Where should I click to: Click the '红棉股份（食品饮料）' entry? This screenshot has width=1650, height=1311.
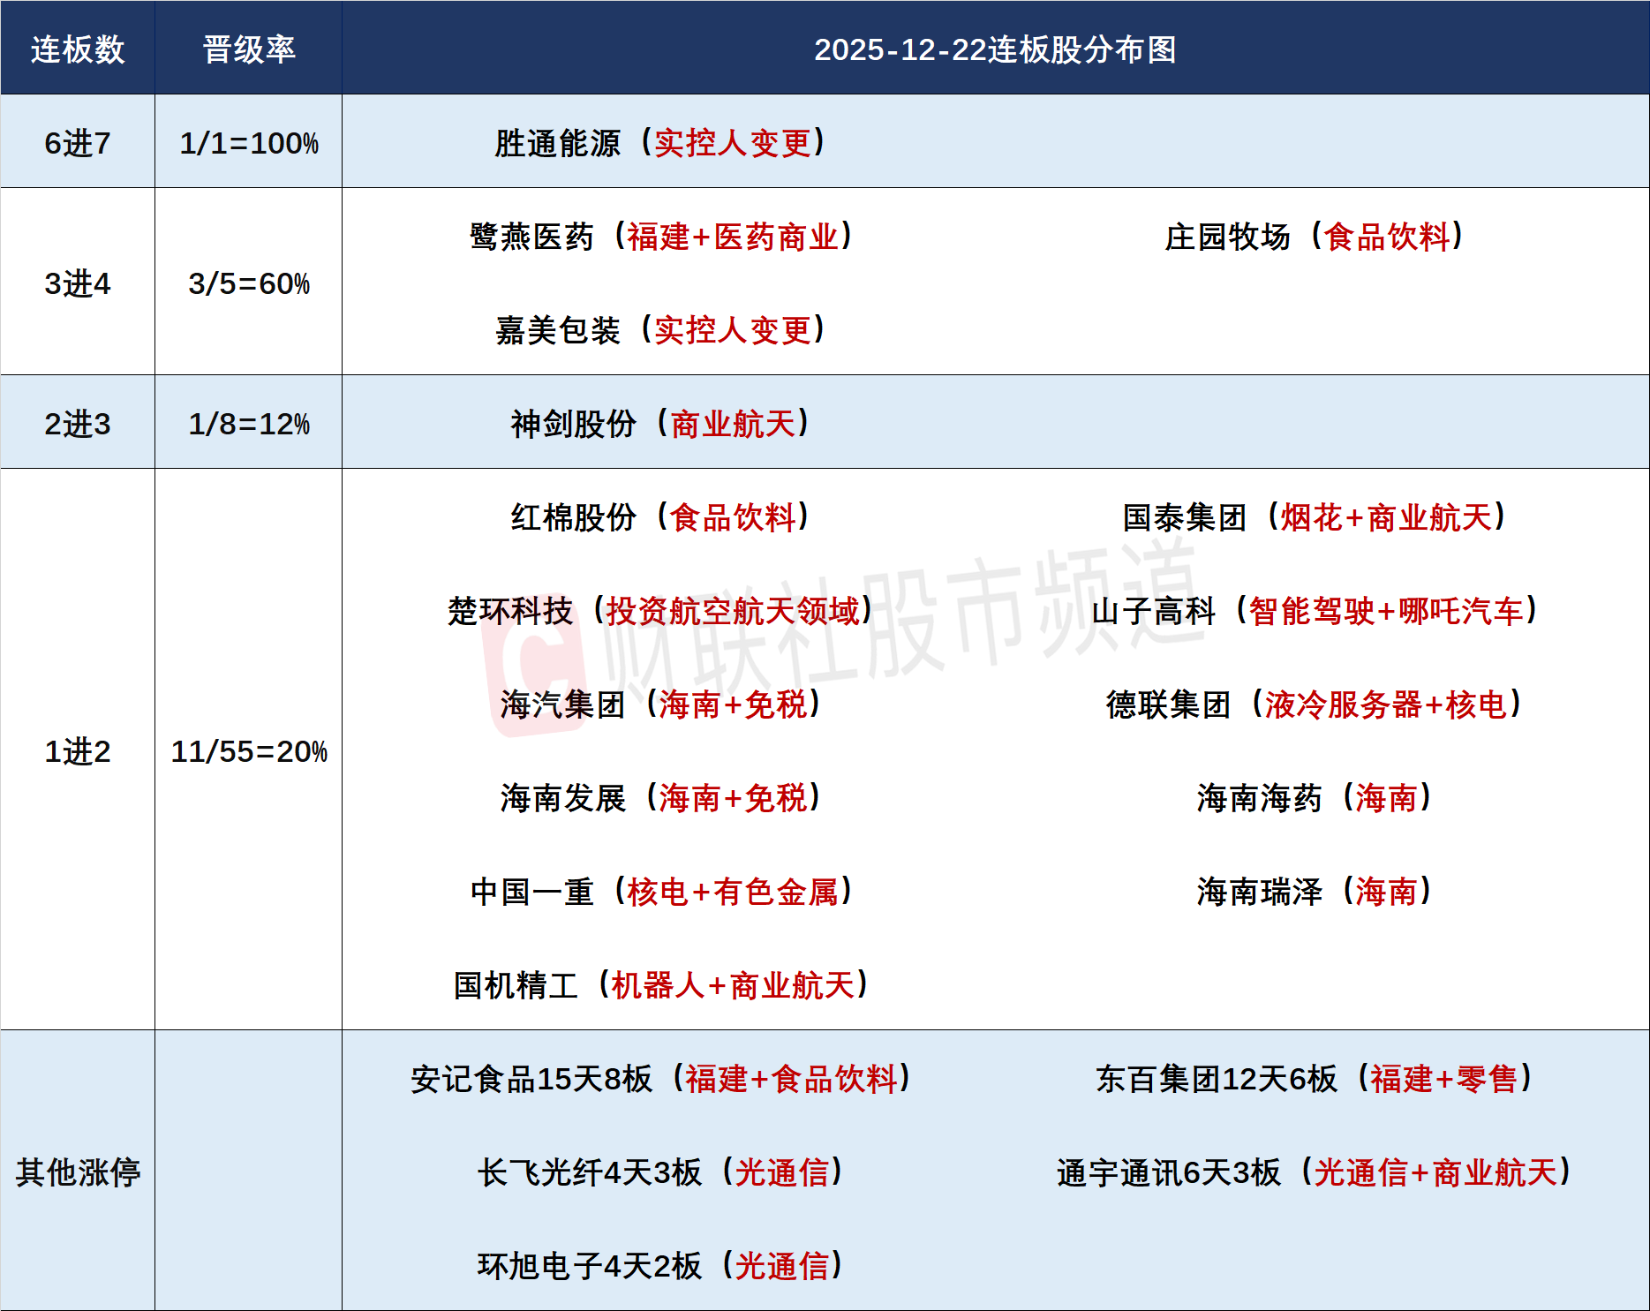click(x=660, y=517)
